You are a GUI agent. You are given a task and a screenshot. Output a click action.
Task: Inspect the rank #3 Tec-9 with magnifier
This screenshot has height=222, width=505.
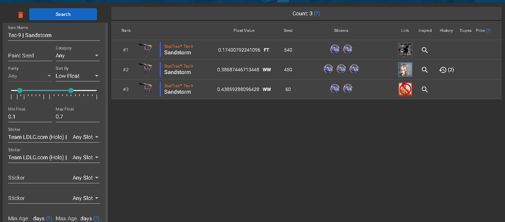425,89
